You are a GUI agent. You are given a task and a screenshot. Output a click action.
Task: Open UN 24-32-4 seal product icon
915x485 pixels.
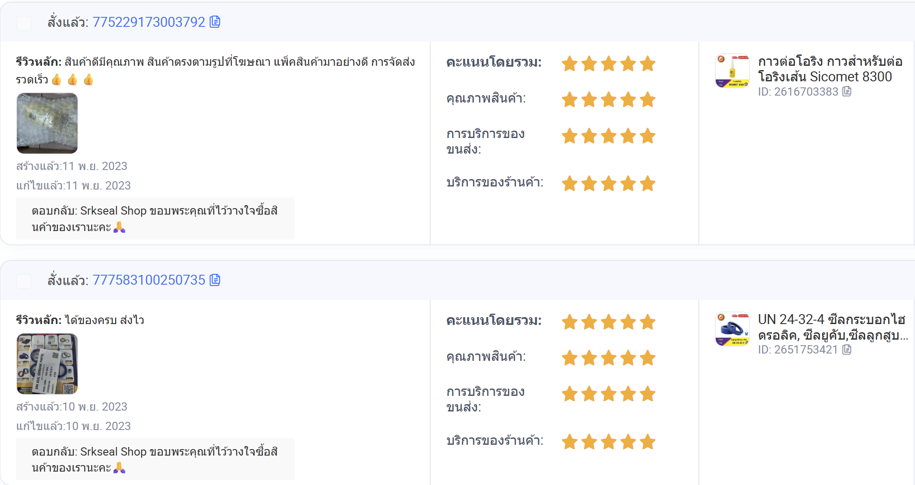click(732, 329)
